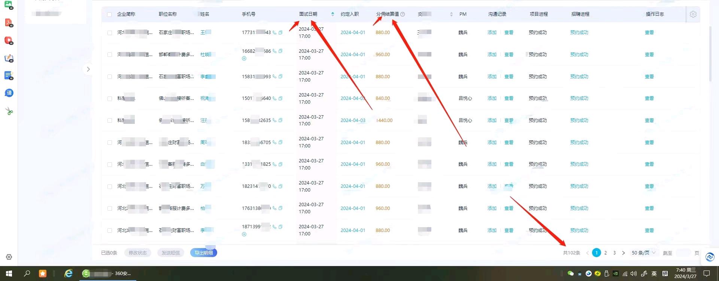The image size is (719, 281).
Task: Dial phone icon for number ending 2635
Action: coord(274,120)
